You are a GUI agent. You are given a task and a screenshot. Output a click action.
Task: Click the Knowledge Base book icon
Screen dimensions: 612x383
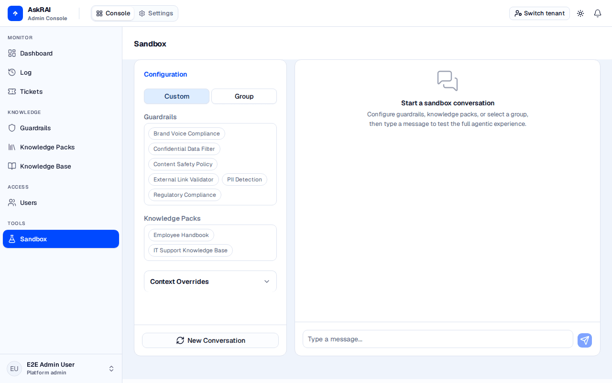pos(12,166)
